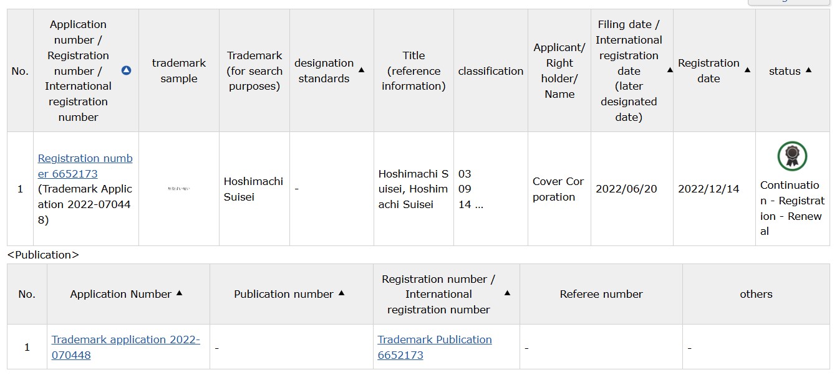Click the classification cell showing 03 09 14
The height and width of the screenshot is (380, 837).
coord(491,189)
